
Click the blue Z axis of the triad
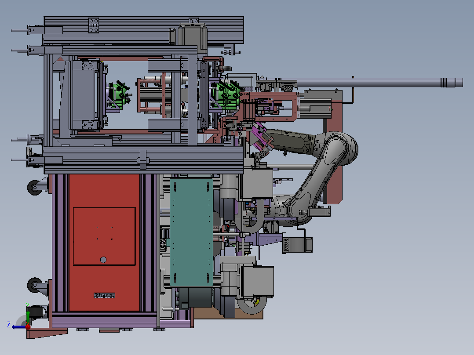click(x=19, y=327)
